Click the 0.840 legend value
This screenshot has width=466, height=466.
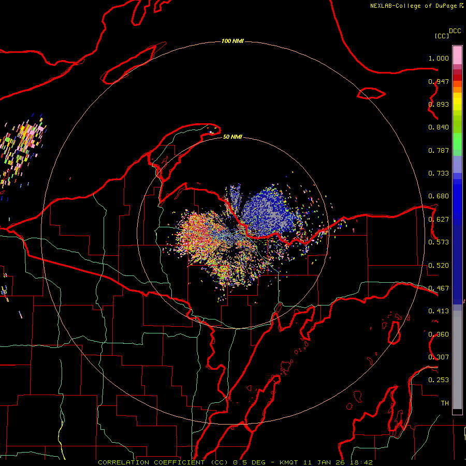[439, 127]
